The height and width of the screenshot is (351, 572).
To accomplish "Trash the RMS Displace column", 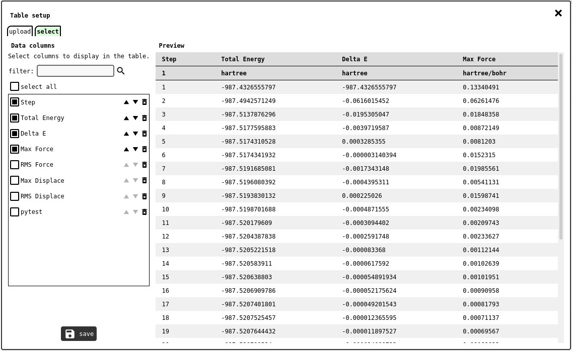I will 145,196.
